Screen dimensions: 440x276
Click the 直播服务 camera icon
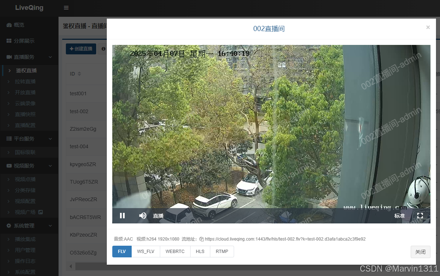click(9, 57)
